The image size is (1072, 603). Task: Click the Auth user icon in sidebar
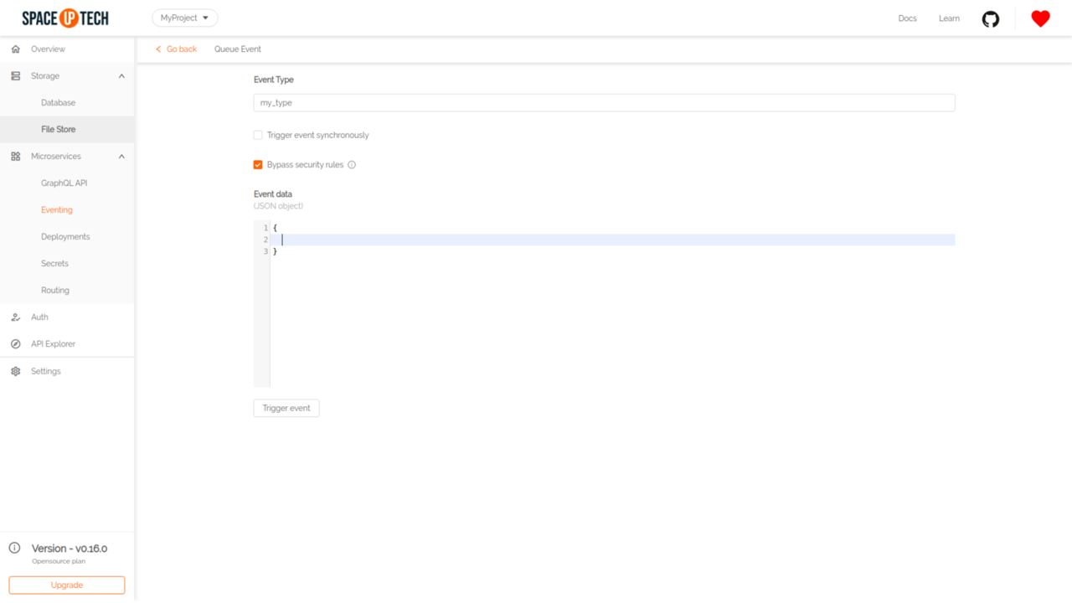click(16, 317)
